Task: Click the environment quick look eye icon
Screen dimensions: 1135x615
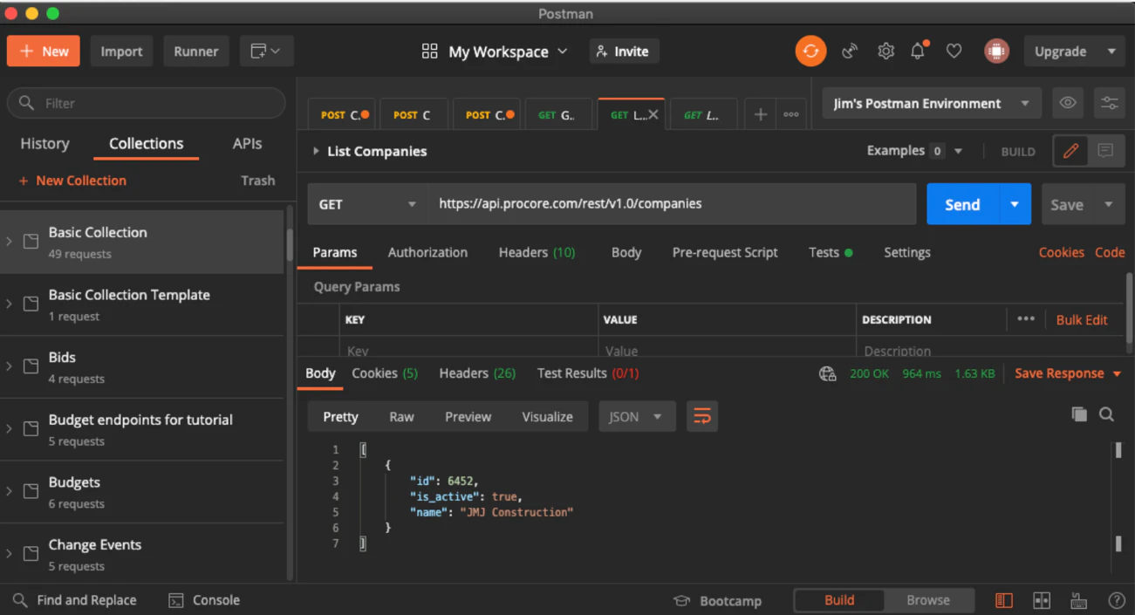Action: click(x=1068, y=103)
